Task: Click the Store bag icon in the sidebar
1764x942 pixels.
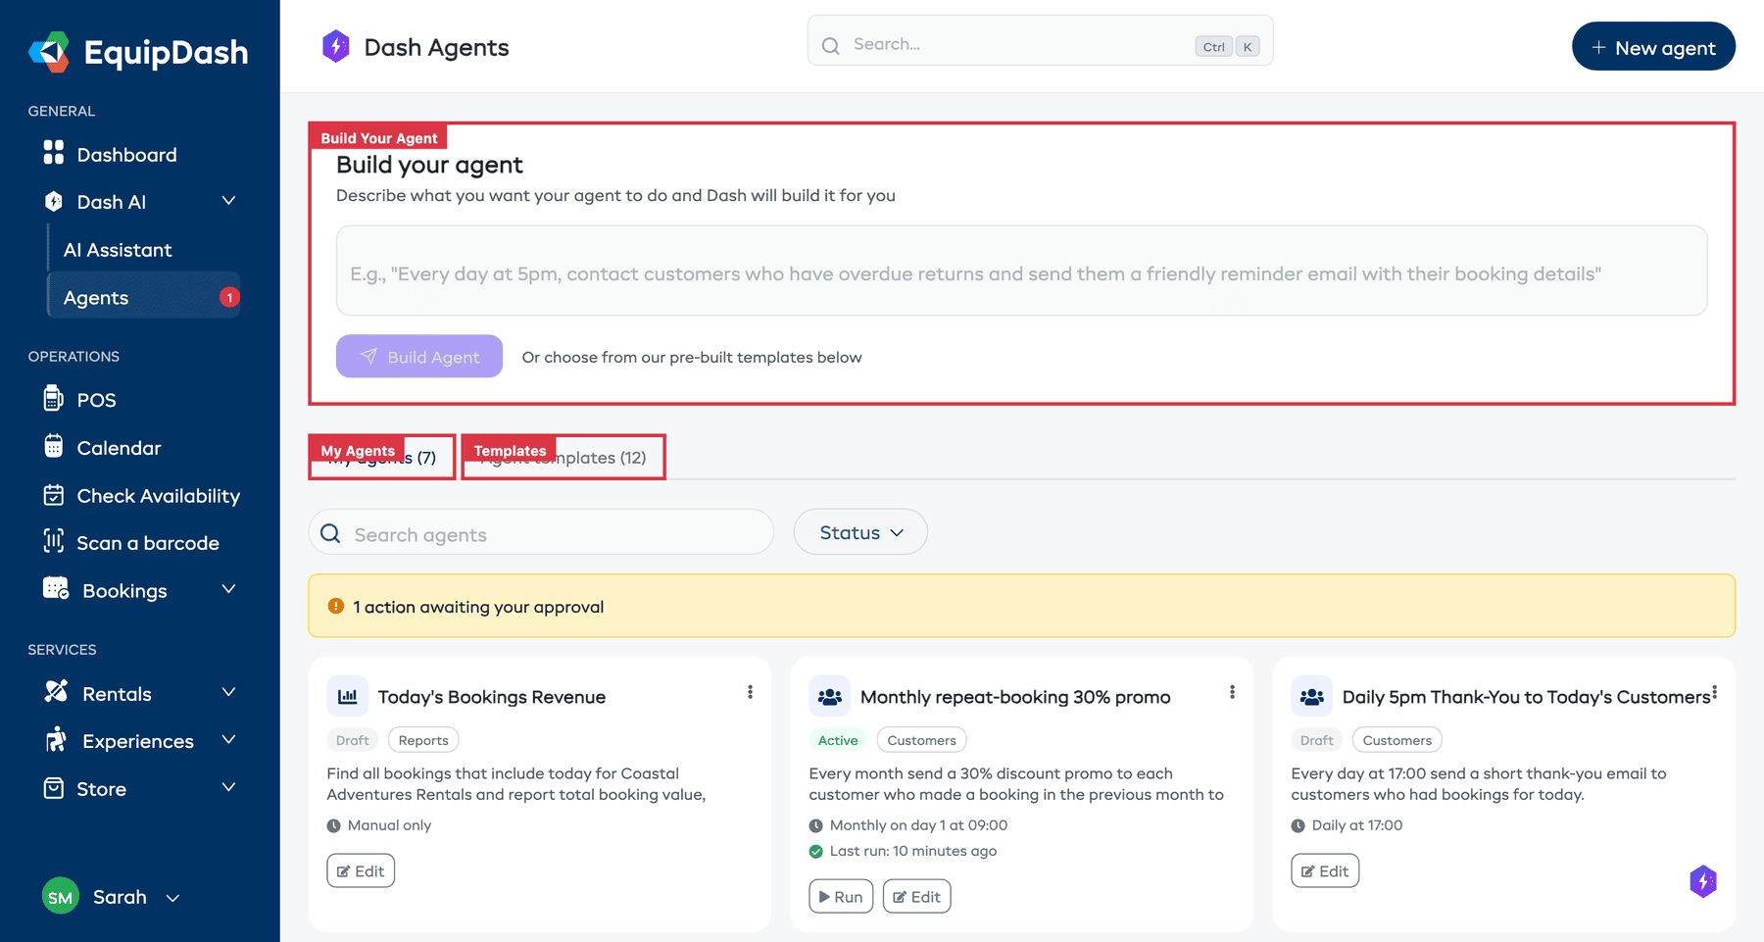Action: pyautogui.click(x=54, y=788)
